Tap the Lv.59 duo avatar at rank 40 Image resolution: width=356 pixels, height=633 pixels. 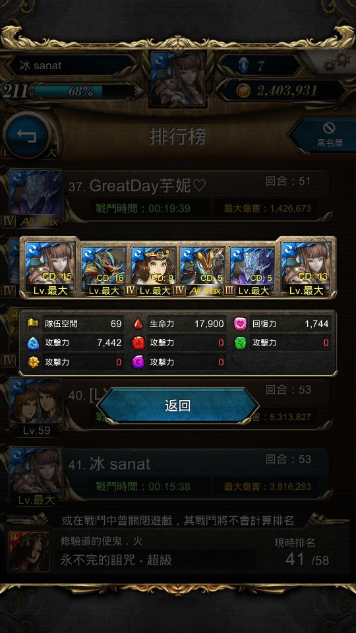click(36, 406)
